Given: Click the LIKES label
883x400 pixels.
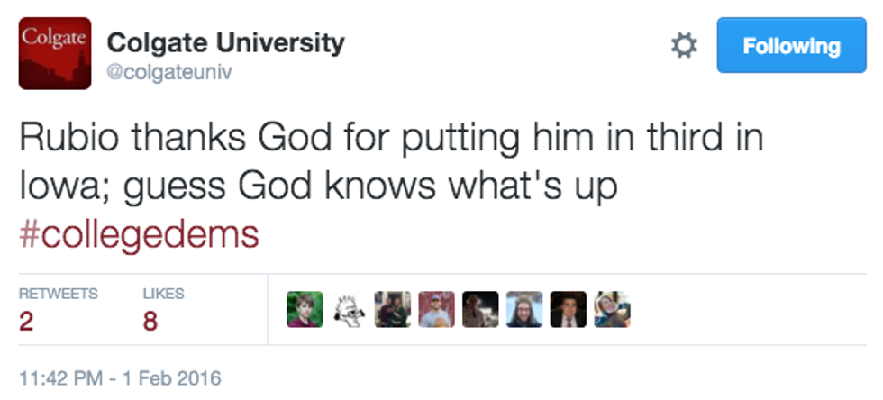Looking at the screenshot, I should (163, 294).
